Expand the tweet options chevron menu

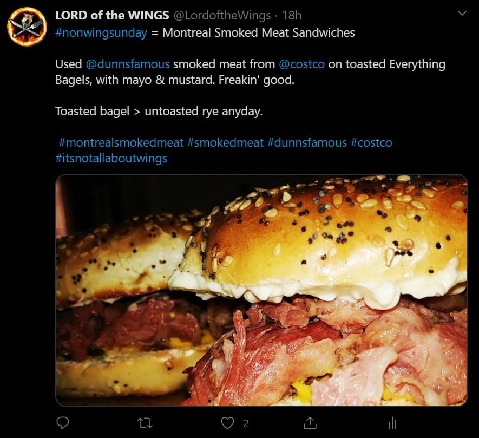point(462,14)
